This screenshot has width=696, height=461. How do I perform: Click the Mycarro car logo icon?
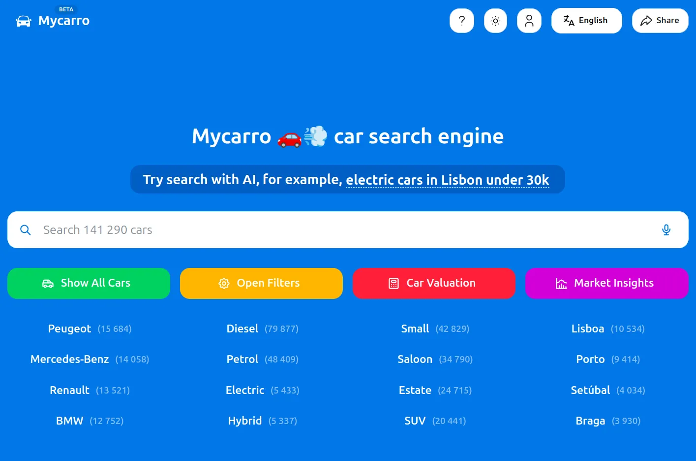coord(24,21)
